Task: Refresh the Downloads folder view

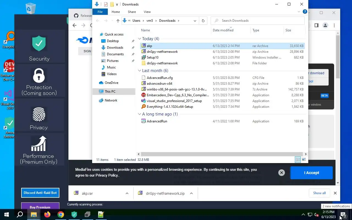Action: tap(203, 21)
